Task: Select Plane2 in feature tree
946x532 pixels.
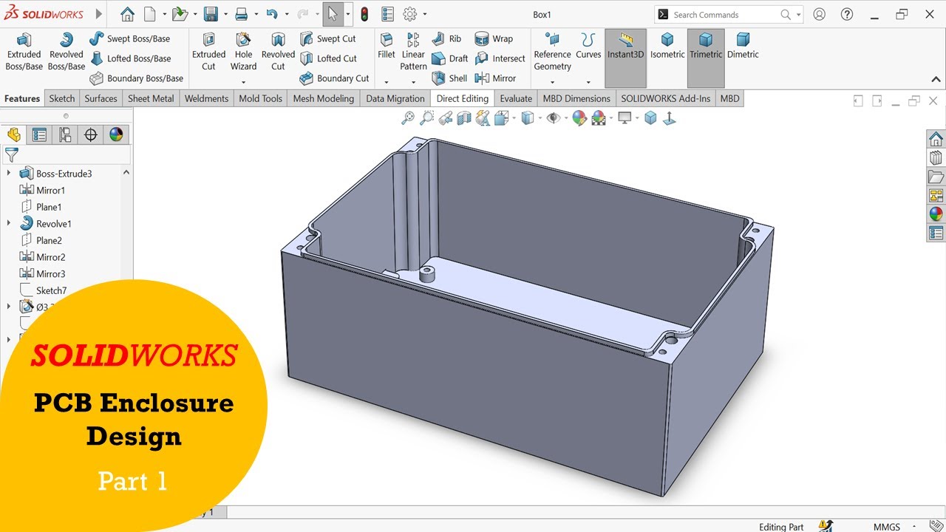Action: [x=41, y=241]
